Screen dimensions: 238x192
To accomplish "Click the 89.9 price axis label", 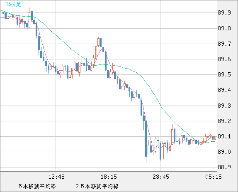I will click(x=224, y=12).
